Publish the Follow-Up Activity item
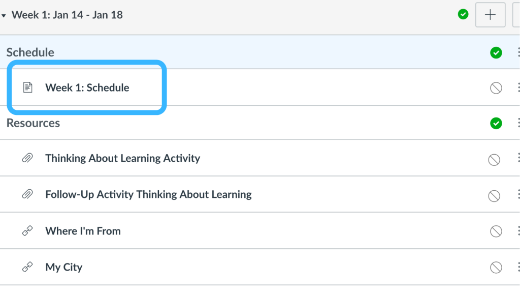The width and height of the screenshot is (520, 293). (x=494, y=196)
